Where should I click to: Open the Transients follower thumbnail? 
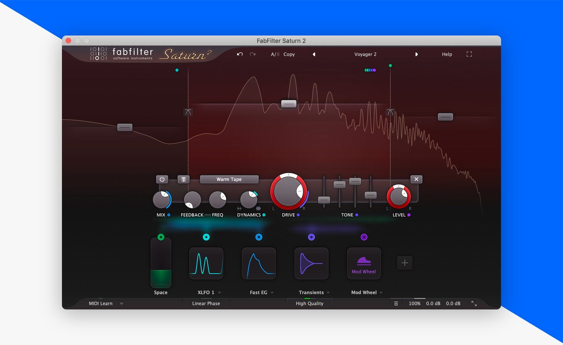pos(311,263)
